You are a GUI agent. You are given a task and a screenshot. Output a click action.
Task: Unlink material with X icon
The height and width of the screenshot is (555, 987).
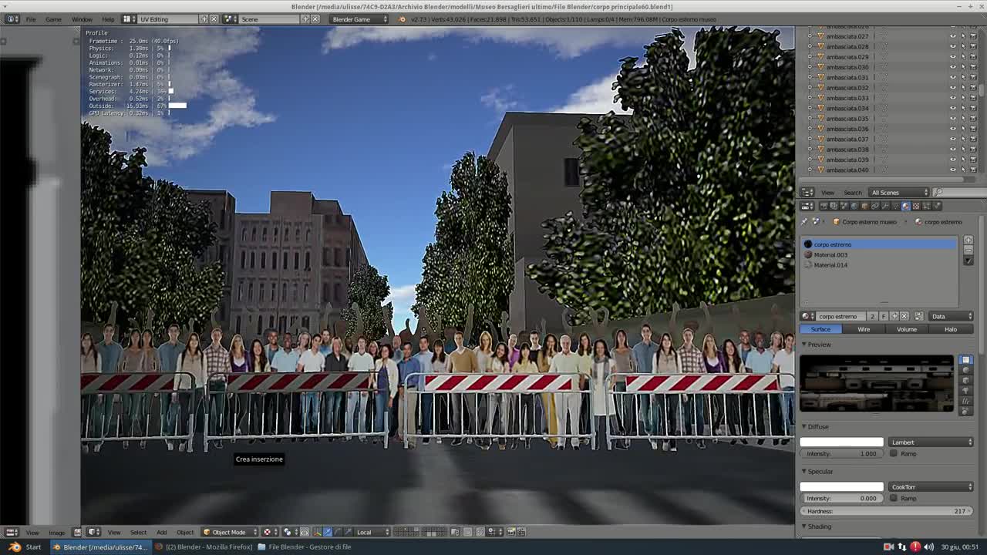click(x=904, y=316)
